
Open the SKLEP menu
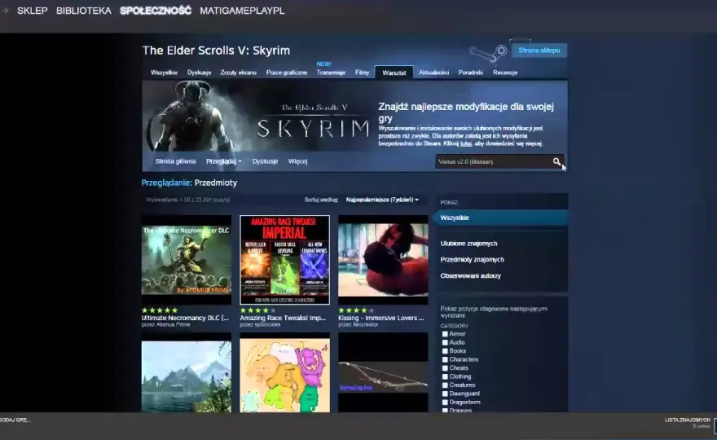32,11
